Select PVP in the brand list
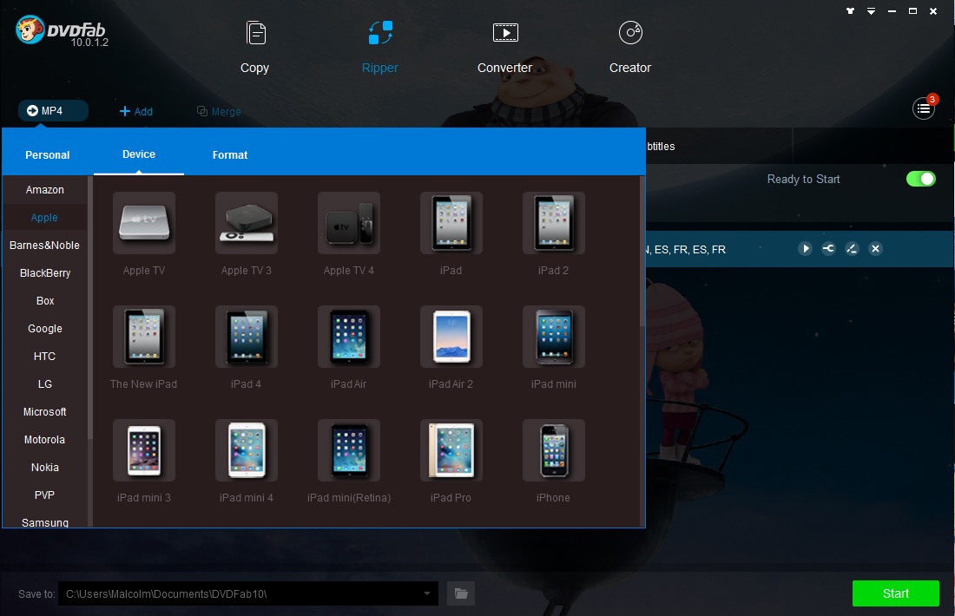 tap(45, 495)
